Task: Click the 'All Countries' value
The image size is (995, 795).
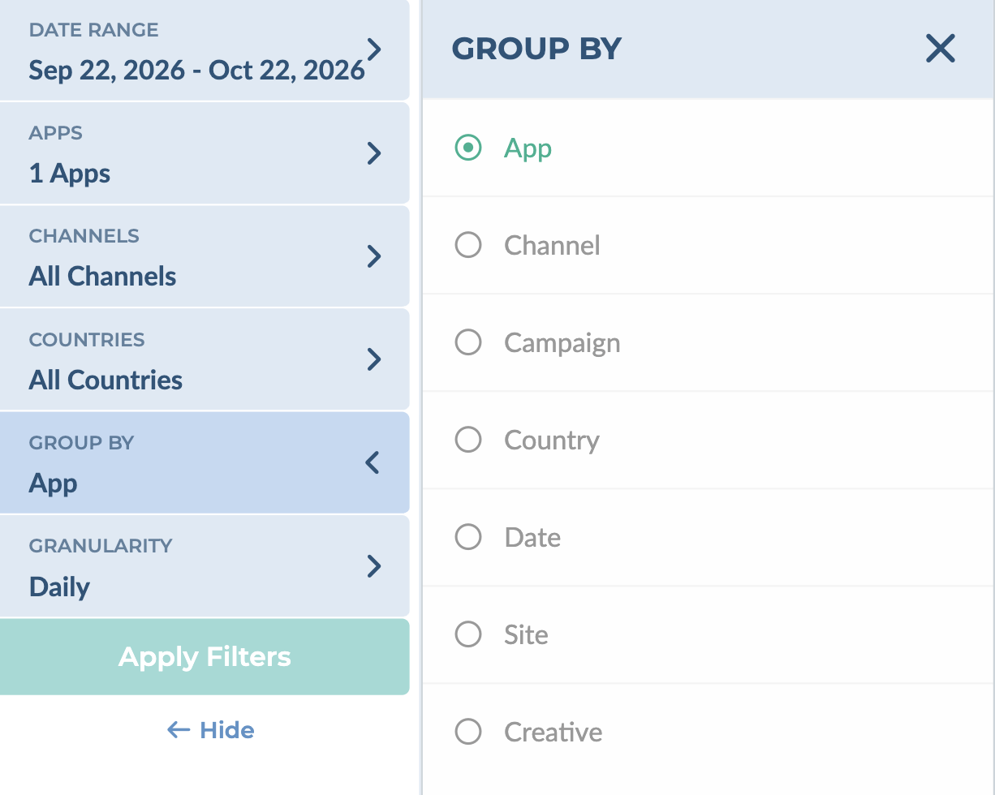Action: [x=106, y=380]
